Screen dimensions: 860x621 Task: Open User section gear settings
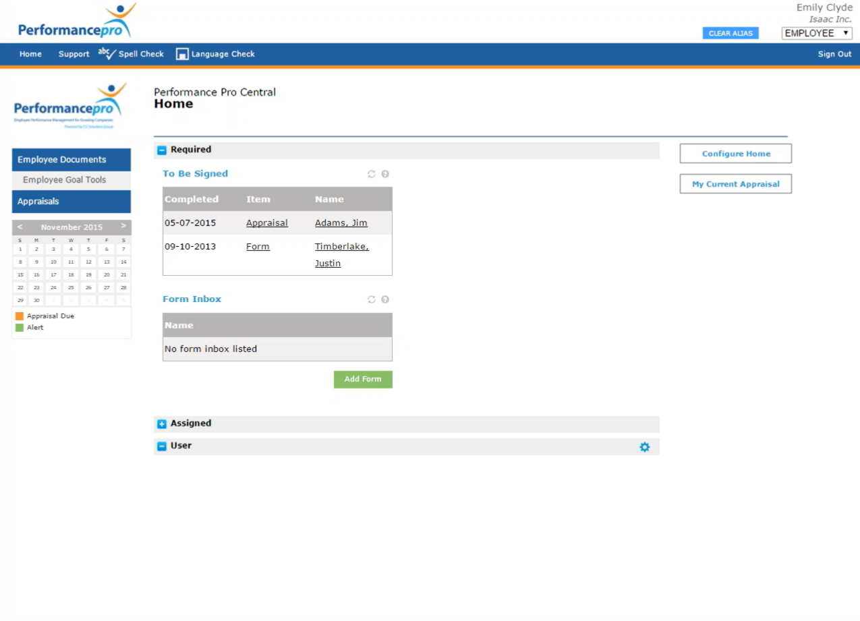(644, 447)
